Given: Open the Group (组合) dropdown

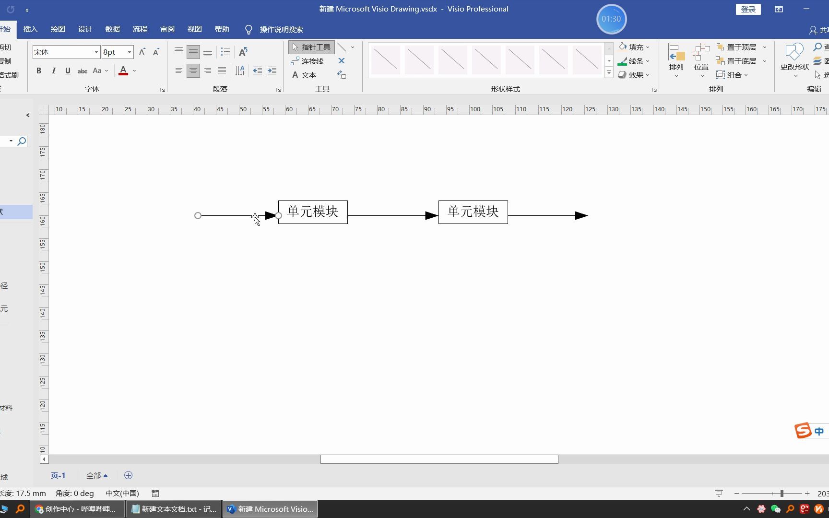Looking at the screenshot, I should pos(732,75).
